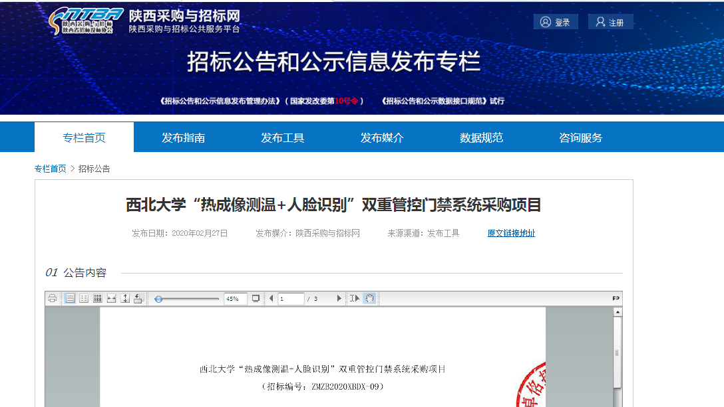
Task: Open the 发布媒介 tab
Action: coord(382,137)
